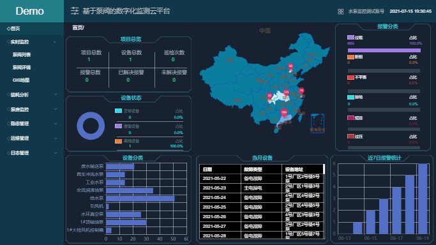Screen dimensions: 436x245
Task: Click the four-squares grid icon near account name
Action: point(341,11)
